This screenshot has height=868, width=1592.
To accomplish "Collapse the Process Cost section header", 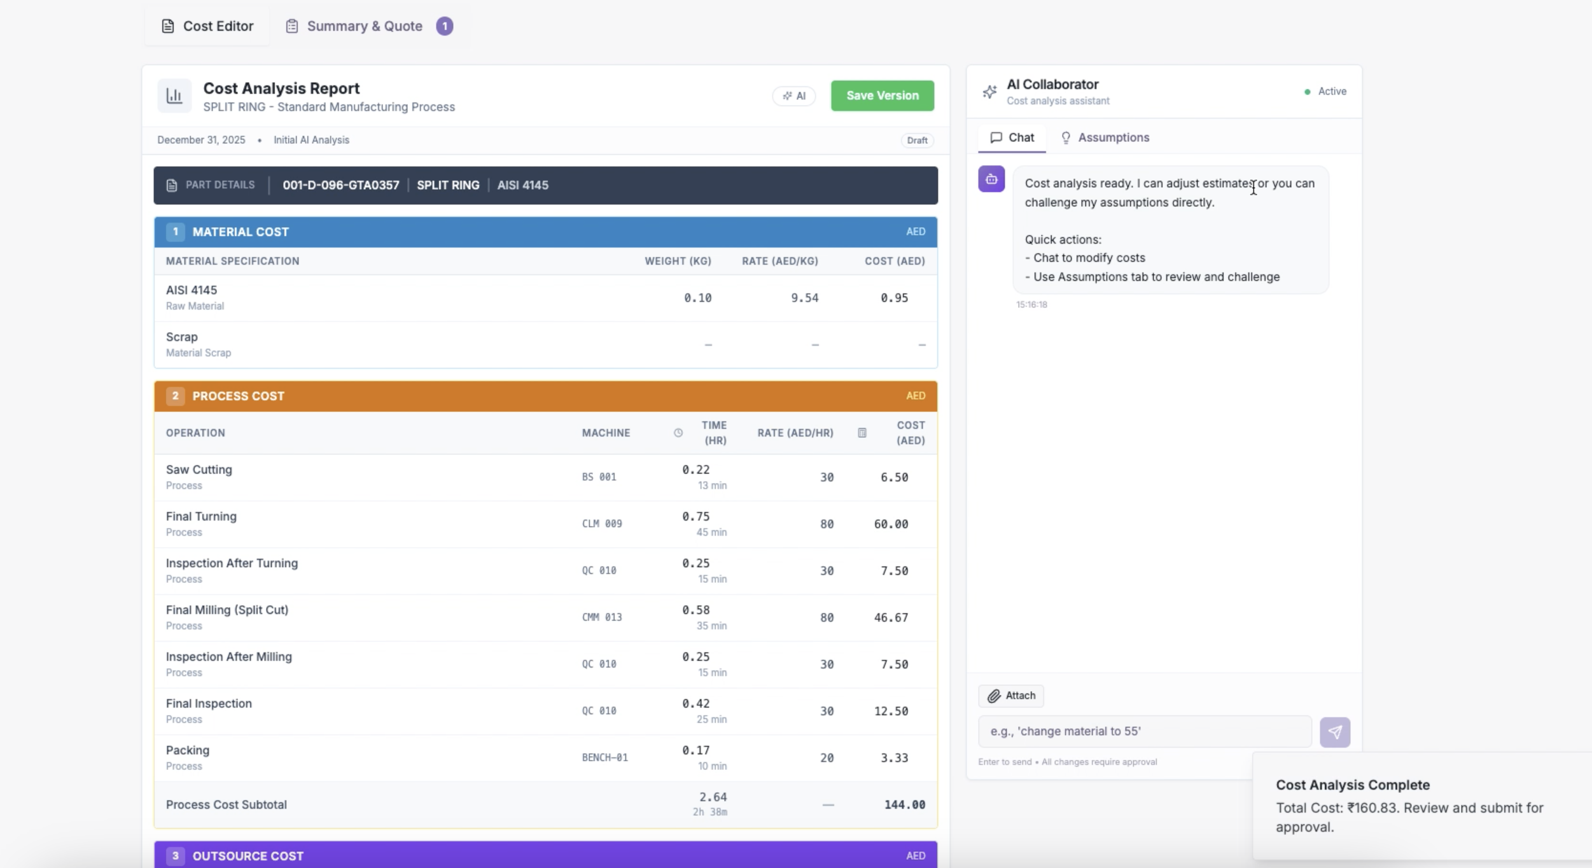I will coord(545,396).
